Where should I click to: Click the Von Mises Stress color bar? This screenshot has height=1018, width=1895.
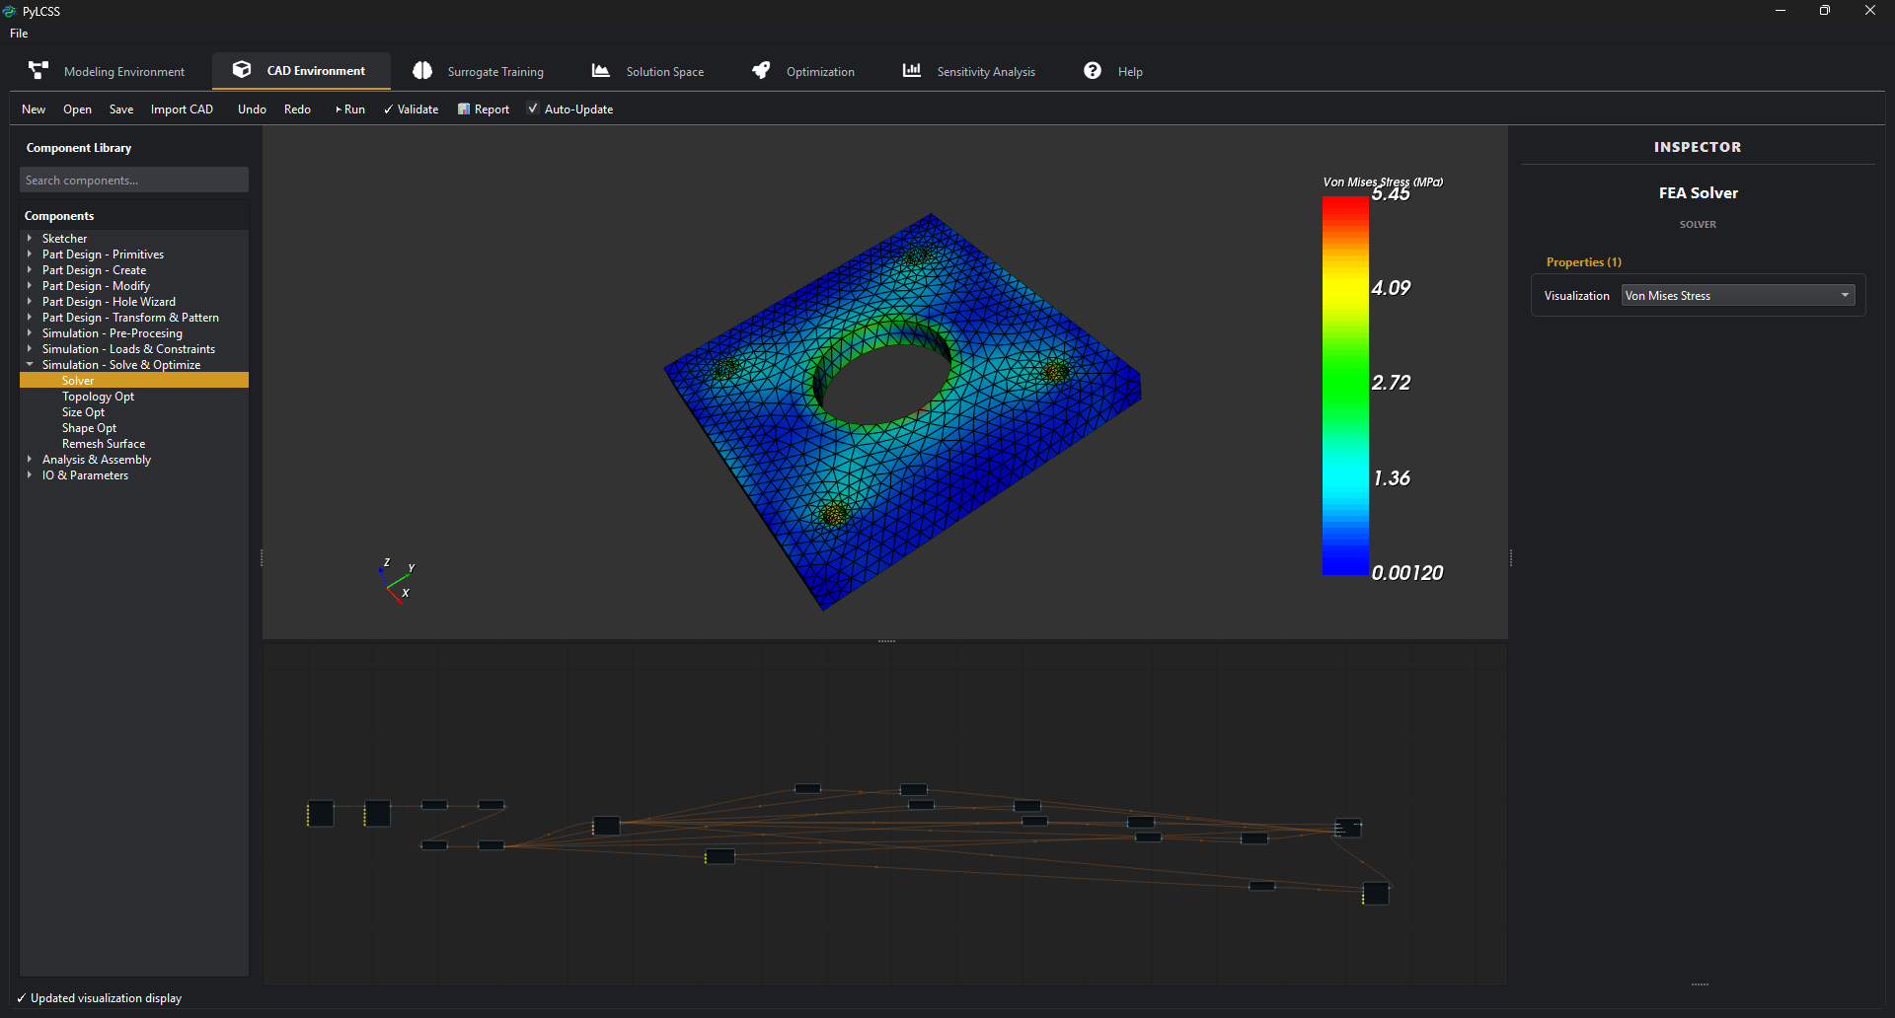(1345, 386)
